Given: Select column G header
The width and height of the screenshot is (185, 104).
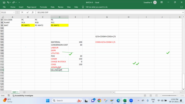Looking at the screenshot, I should (x=107, y=17).
